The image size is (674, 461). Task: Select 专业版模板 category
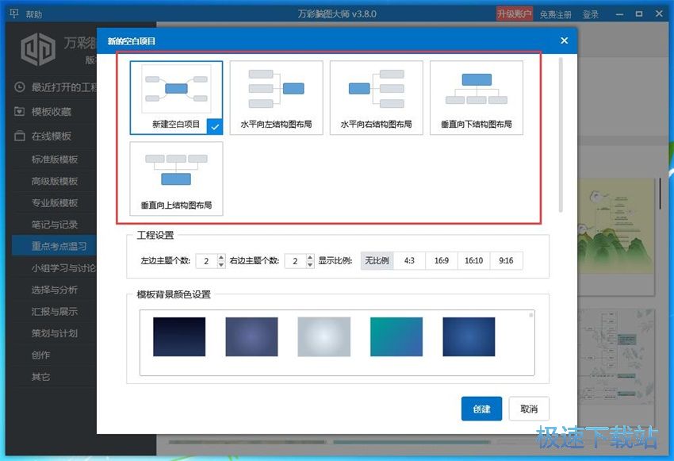point(55,203)
